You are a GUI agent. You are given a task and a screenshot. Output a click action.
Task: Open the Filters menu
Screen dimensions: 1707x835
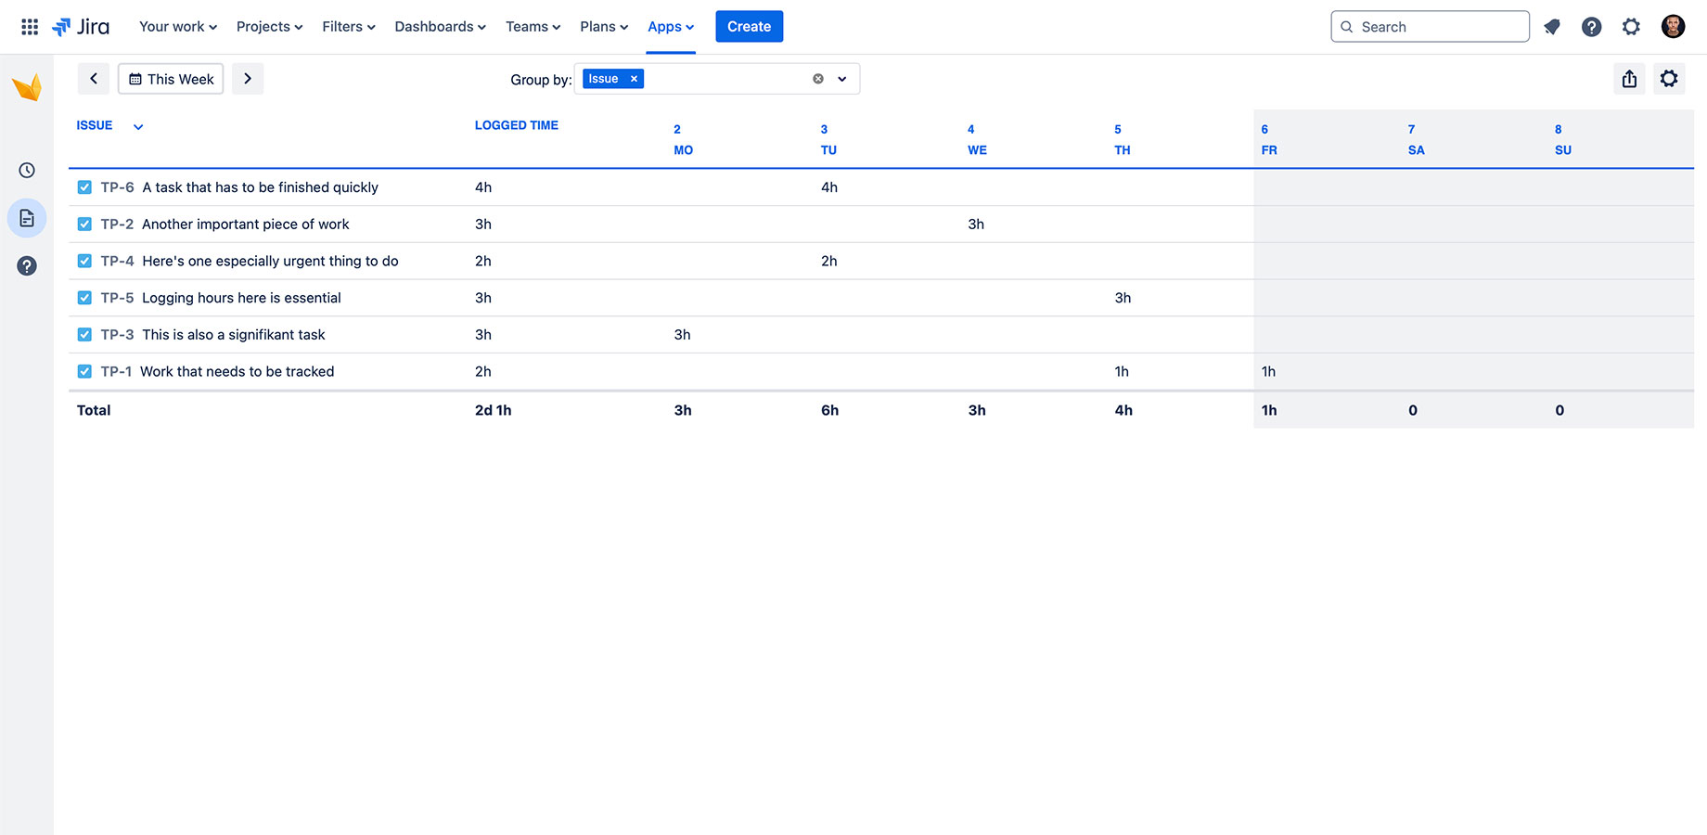coord(349,27)
